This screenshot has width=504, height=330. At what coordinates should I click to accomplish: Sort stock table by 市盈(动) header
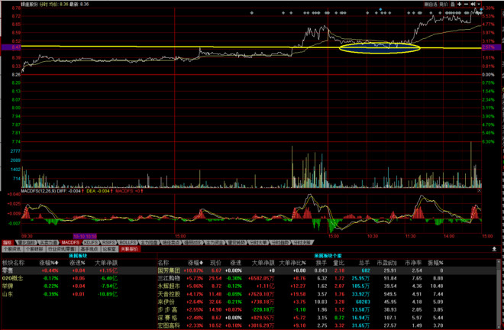386,263
